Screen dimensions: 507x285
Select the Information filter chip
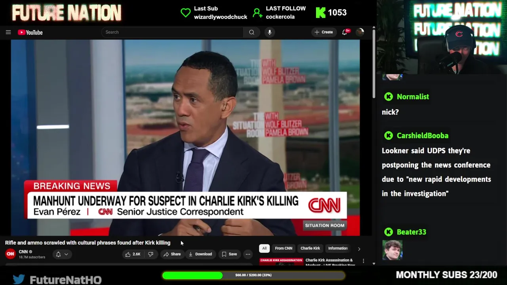338,248
